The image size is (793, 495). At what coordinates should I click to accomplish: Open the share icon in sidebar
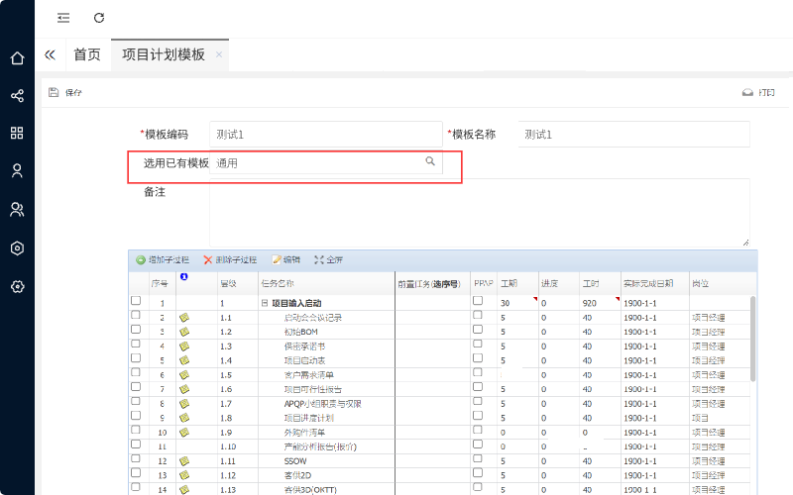point(17,96)
